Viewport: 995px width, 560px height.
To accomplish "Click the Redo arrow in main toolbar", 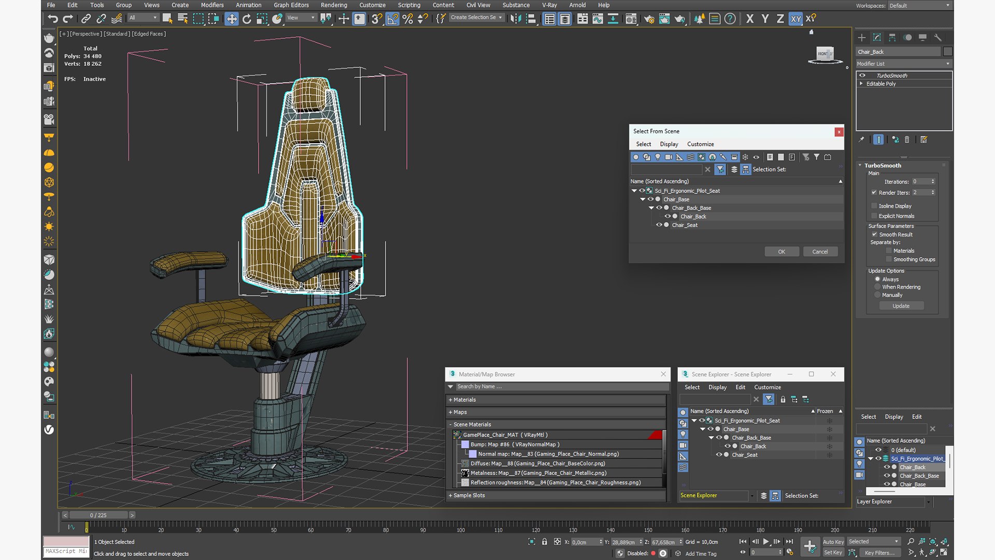I will click(68, 19).
